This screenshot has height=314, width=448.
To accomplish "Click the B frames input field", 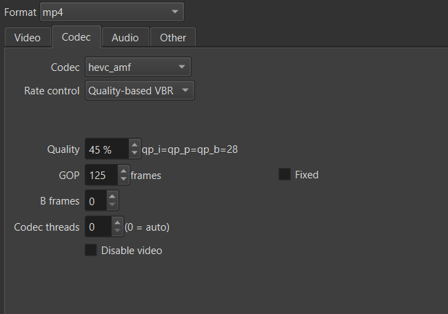I will pos(95,201).
